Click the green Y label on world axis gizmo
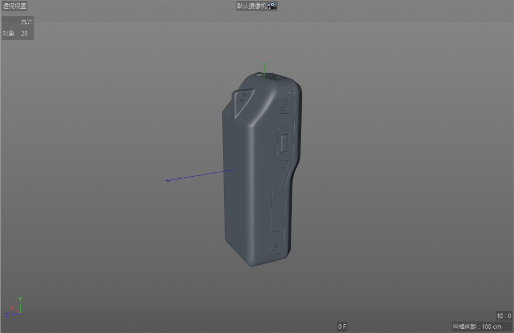 click(x=20, y=298)
